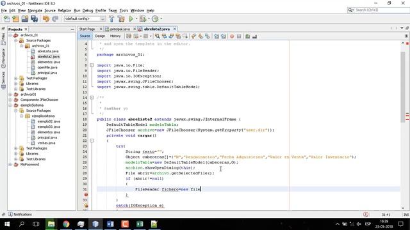Switch to Source view
This screenshot has height=230, width=410.
[85, 36]
